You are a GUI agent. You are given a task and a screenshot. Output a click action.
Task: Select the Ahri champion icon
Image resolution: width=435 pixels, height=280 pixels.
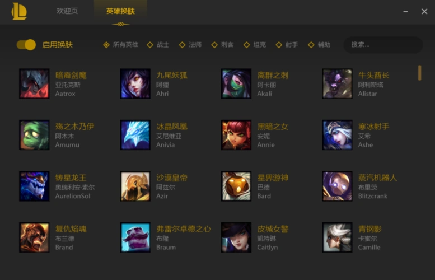(x=135, y=84)
